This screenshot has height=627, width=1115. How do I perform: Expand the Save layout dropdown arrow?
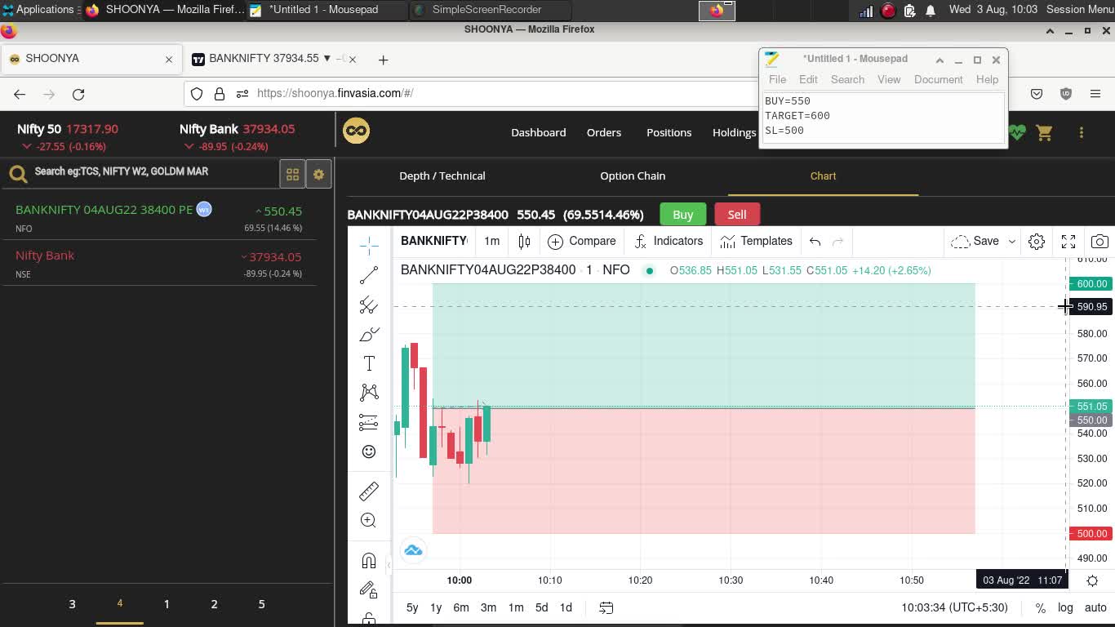coord(1012,241)
